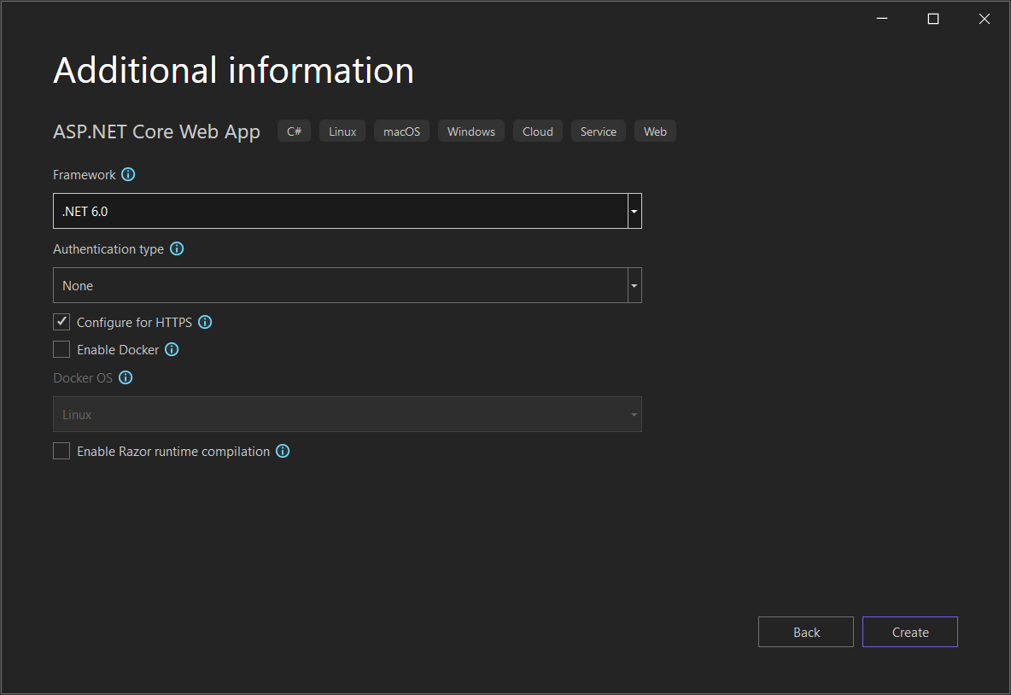Click the Authentication type info icon
This screenshot has width=1011, height=695.
tap(177, 248)
